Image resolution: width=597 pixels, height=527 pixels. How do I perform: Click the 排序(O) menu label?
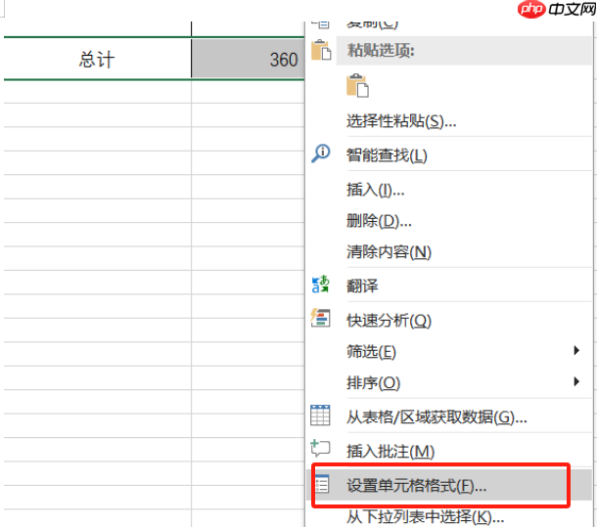click(x=373, y=383)
